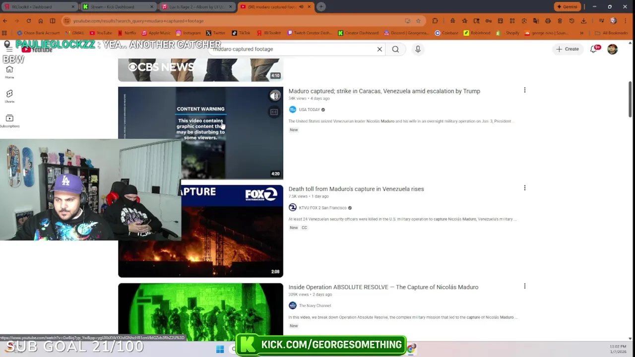Image resolution: width=635 pixels, height=357 pixels.
Task: Open the USA TODAY channel link
Action: tap(309, 110)
